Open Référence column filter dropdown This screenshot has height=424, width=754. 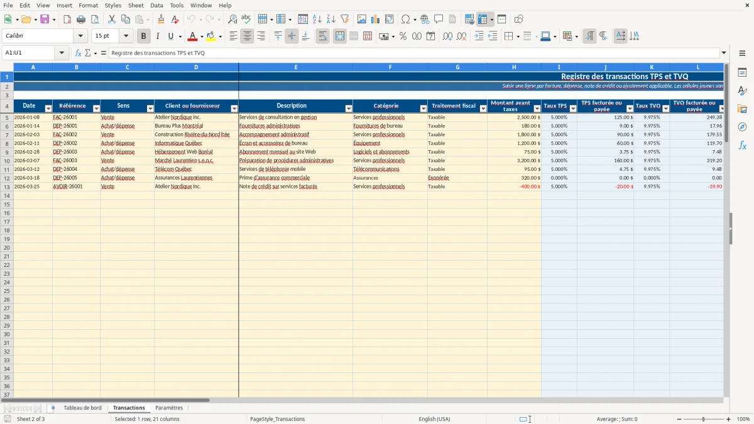coord(96,109)
